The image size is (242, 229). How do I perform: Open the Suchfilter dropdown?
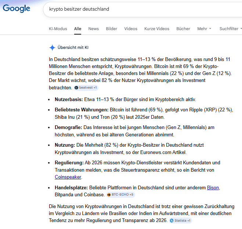pos(230,29)
